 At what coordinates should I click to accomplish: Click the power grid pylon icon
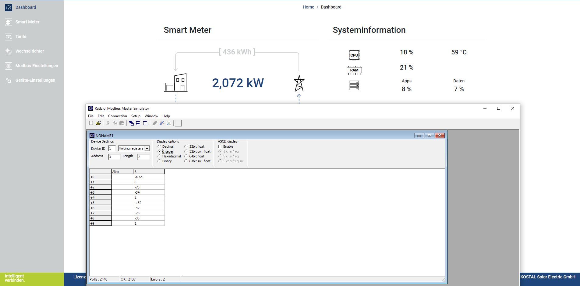(299, 83)
